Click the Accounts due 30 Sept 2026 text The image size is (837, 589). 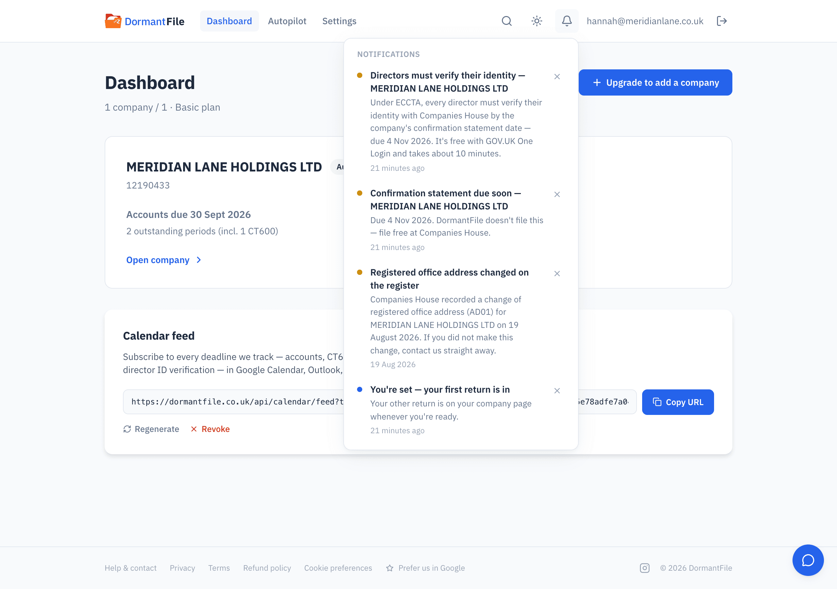188,215
